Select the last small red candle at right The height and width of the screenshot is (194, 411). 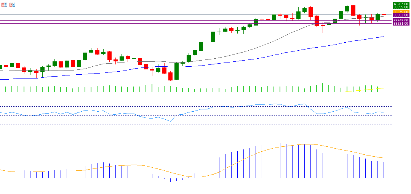tap(384, 14)
